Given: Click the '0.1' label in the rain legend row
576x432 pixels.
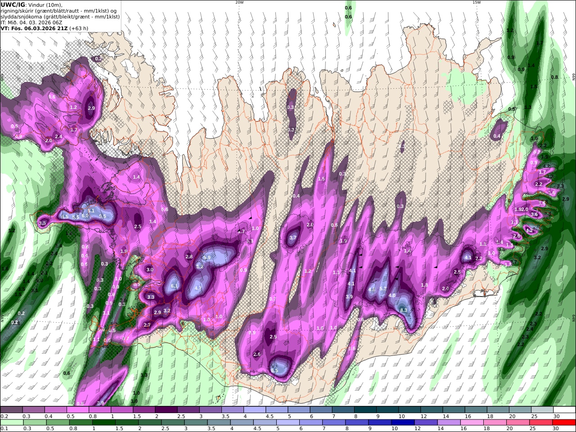Looking at the screenshot, I should [x=4, y=429].
